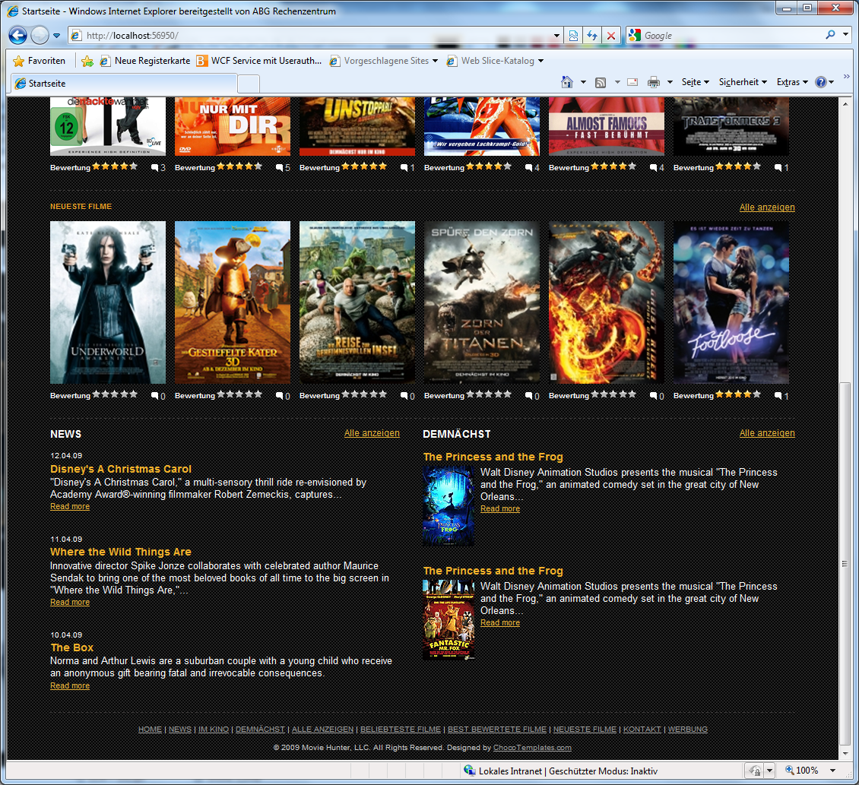
Task: Click the RSS feeds icon
Action: pos(601,82)
